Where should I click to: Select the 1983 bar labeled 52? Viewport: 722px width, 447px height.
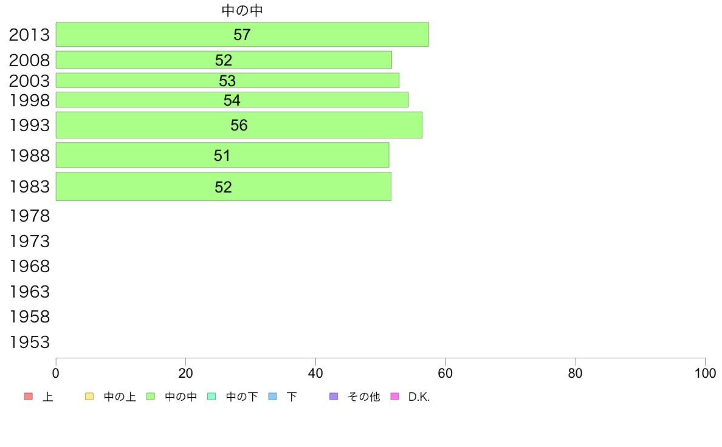(223, 186)
